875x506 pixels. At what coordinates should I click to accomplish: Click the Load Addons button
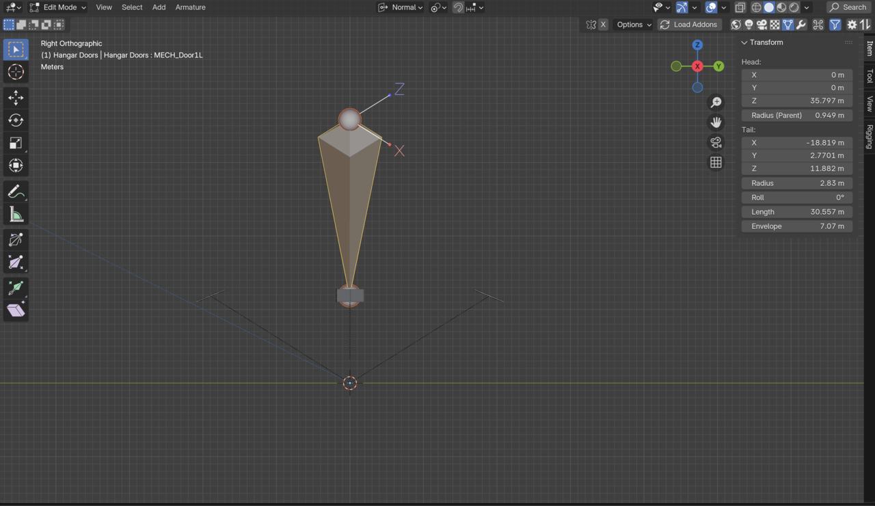(x=689, y=25)
